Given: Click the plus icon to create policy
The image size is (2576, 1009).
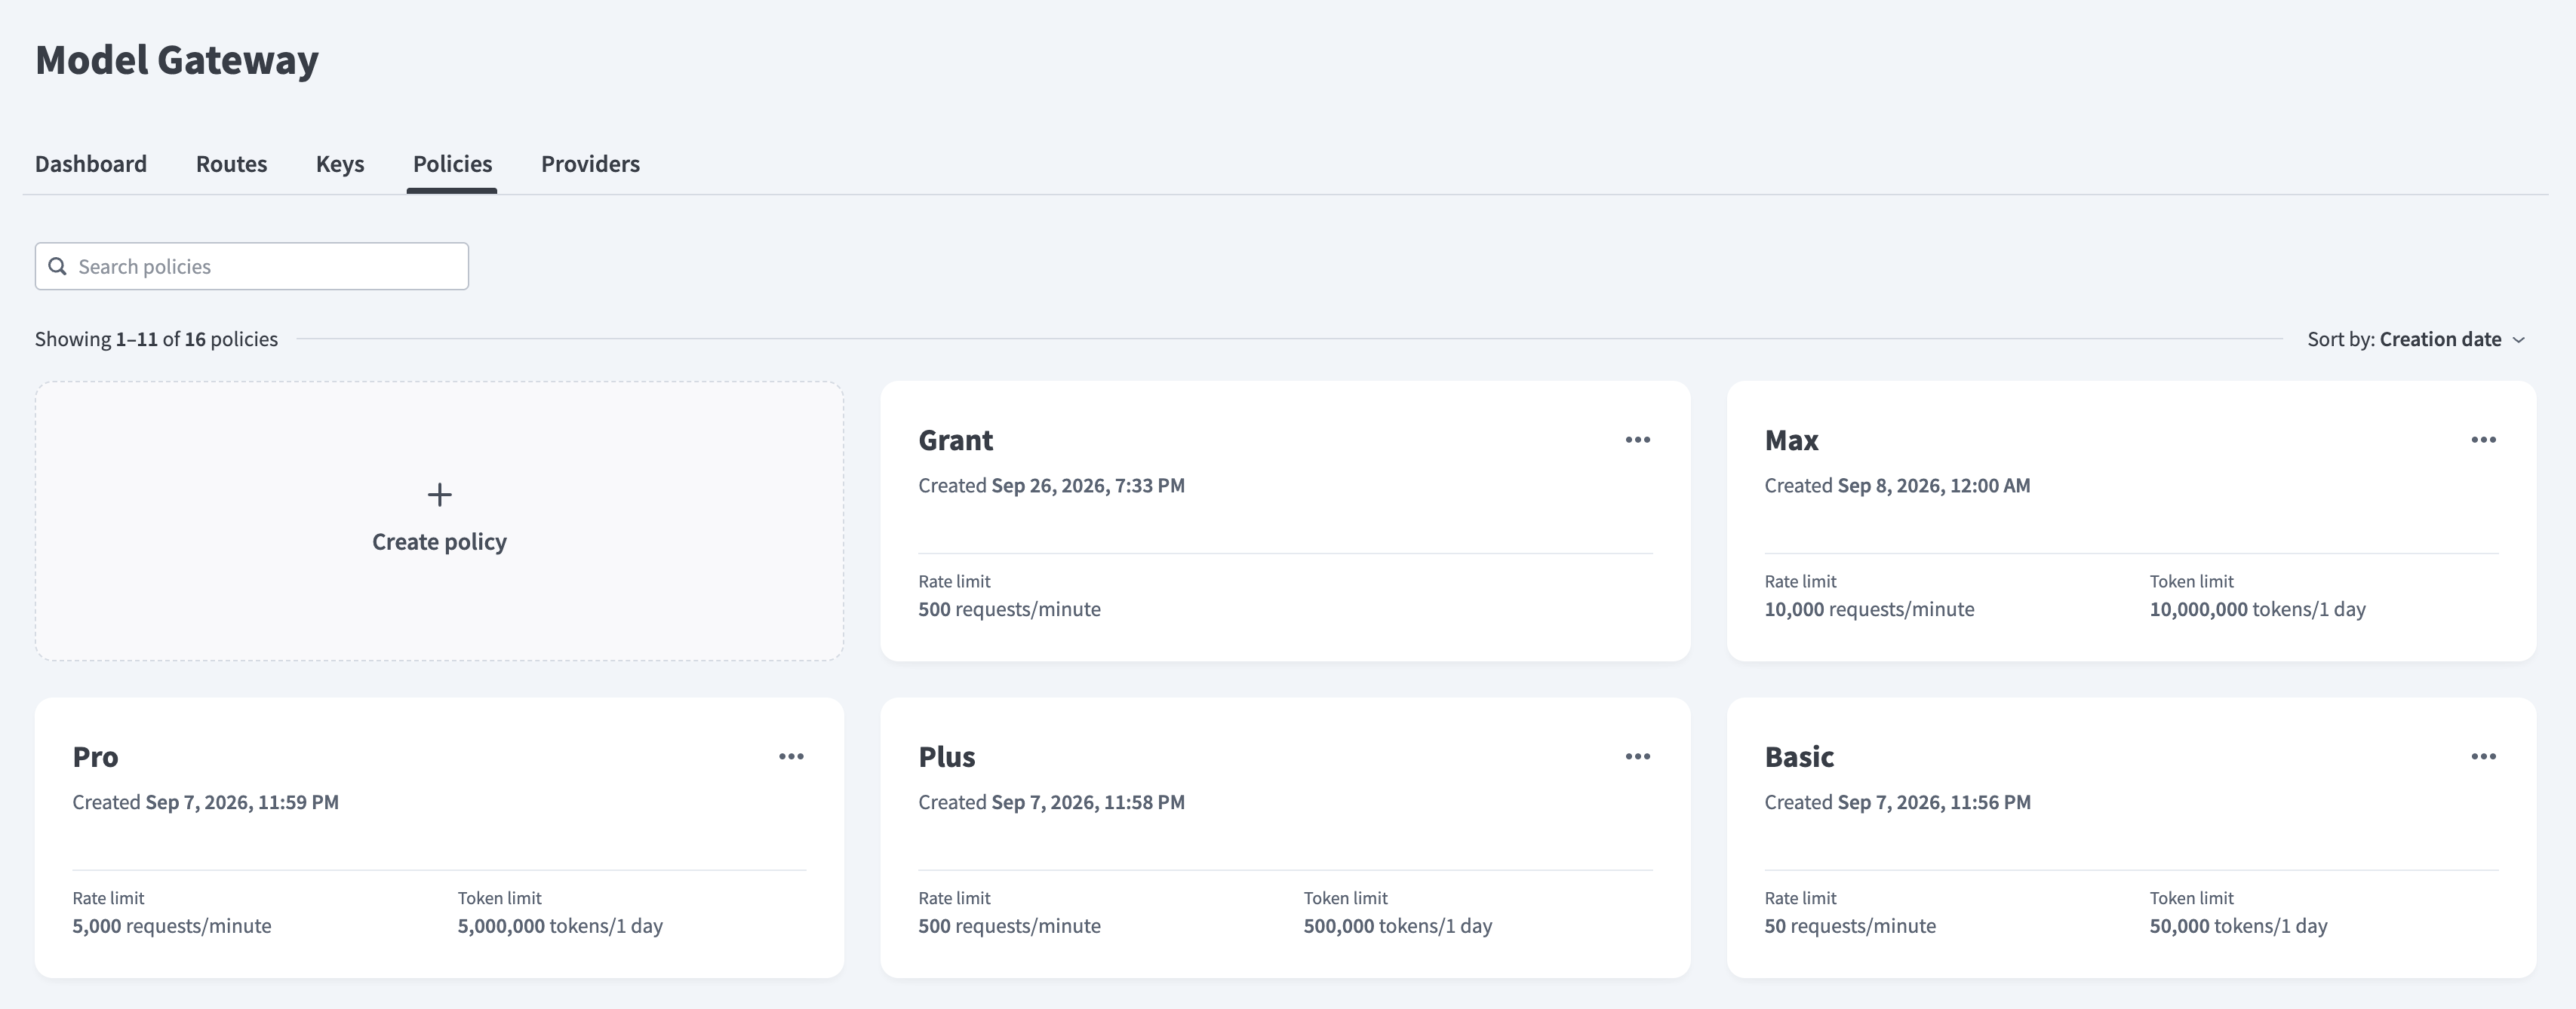Looking at the screenshot, I should 439,495.
